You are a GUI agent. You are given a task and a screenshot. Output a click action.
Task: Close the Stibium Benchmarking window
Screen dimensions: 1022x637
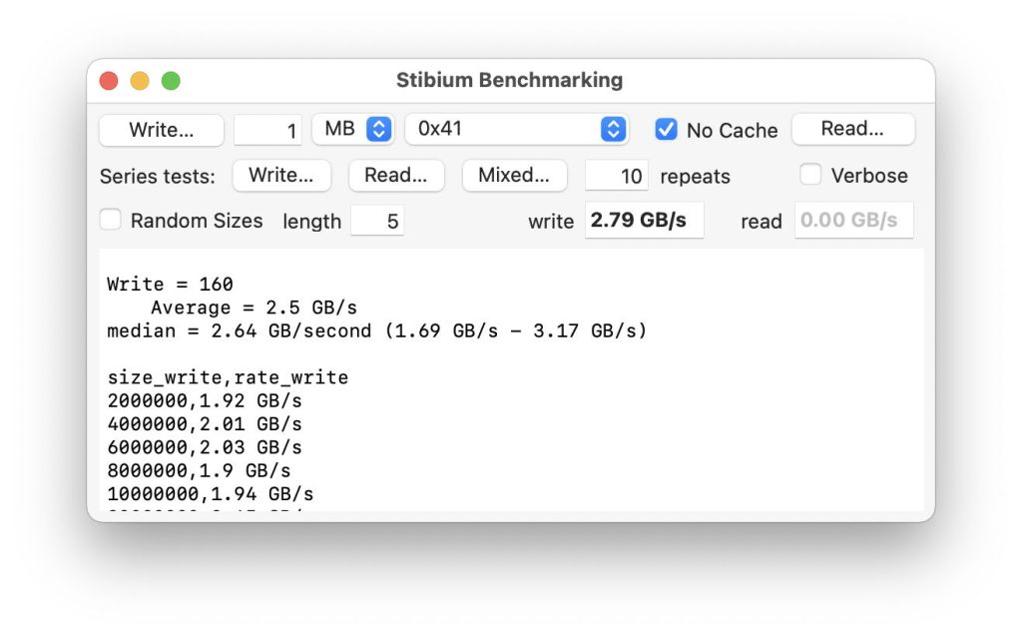tap(109, 81)
